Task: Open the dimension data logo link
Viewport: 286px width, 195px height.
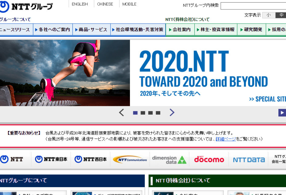Action: (169, 160)
